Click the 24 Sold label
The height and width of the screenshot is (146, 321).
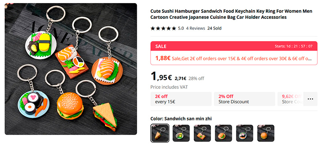(x=214, y=28)
